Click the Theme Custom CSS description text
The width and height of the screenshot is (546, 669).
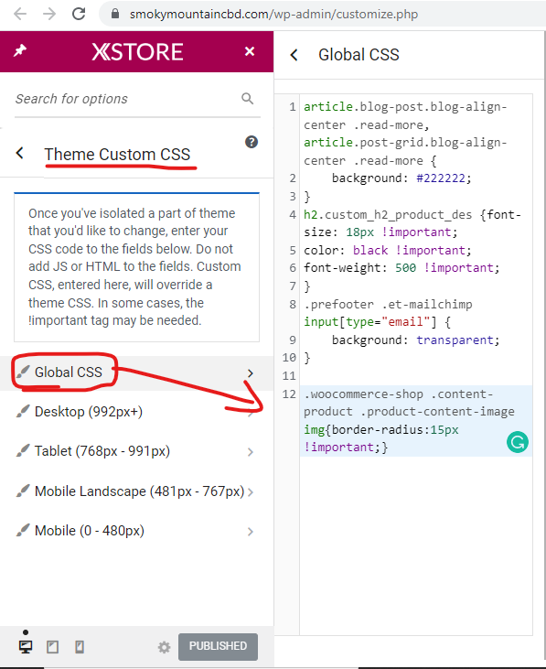(135, 266)
